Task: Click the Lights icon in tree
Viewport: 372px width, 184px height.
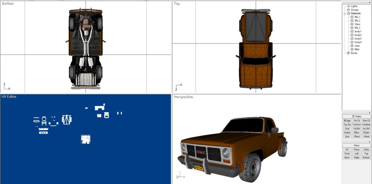Action: point(348,6)
